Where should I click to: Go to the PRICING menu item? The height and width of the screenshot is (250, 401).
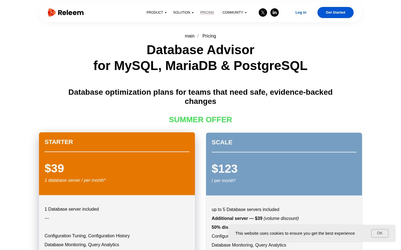point(207,12)
